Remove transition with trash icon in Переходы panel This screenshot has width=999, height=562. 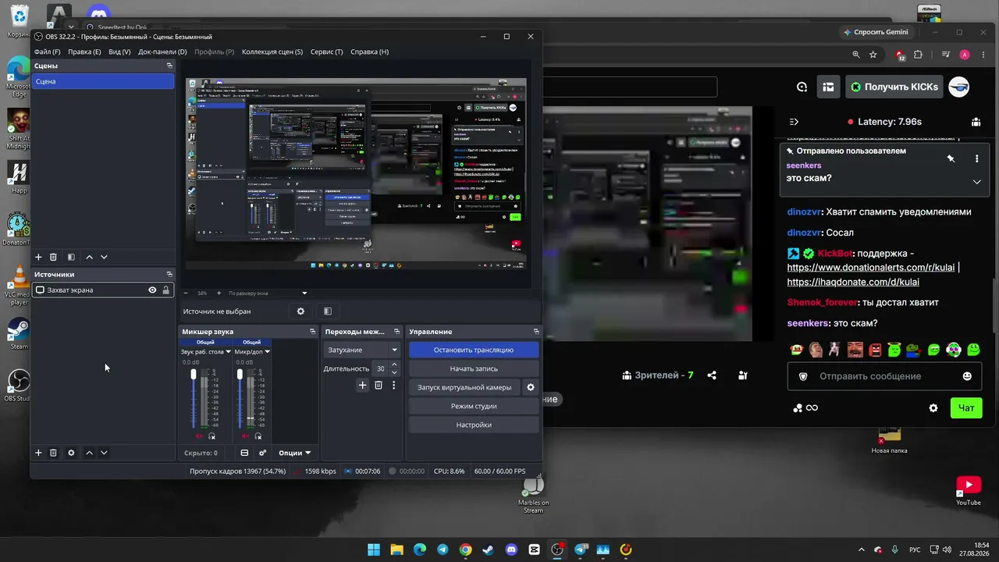[x=379, y=385]
